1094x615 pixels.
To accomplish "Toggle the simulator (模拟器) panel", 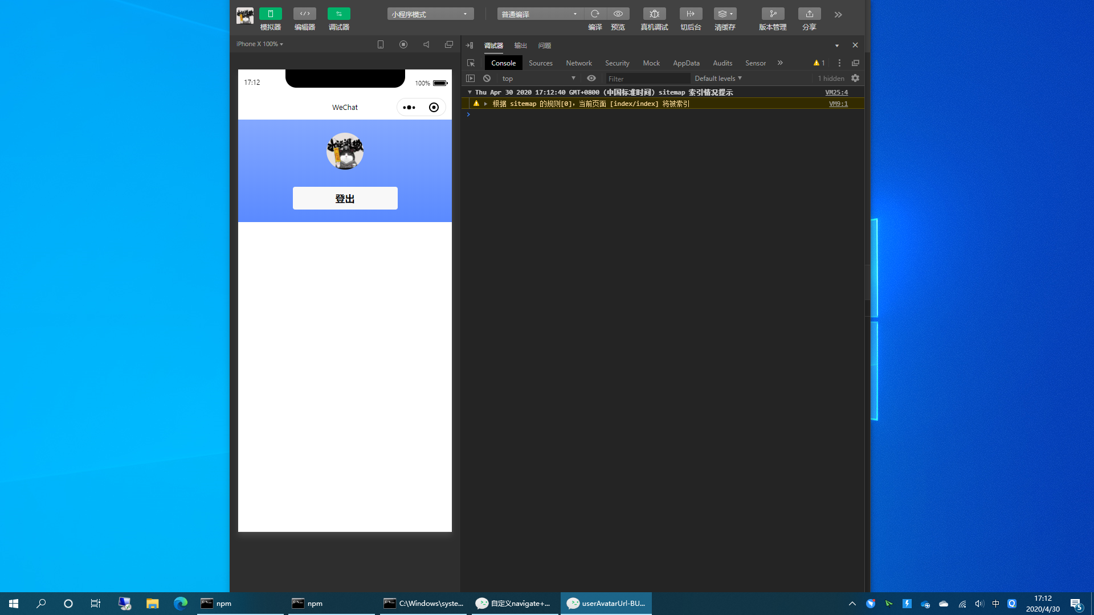I will [x=270, y=14].
